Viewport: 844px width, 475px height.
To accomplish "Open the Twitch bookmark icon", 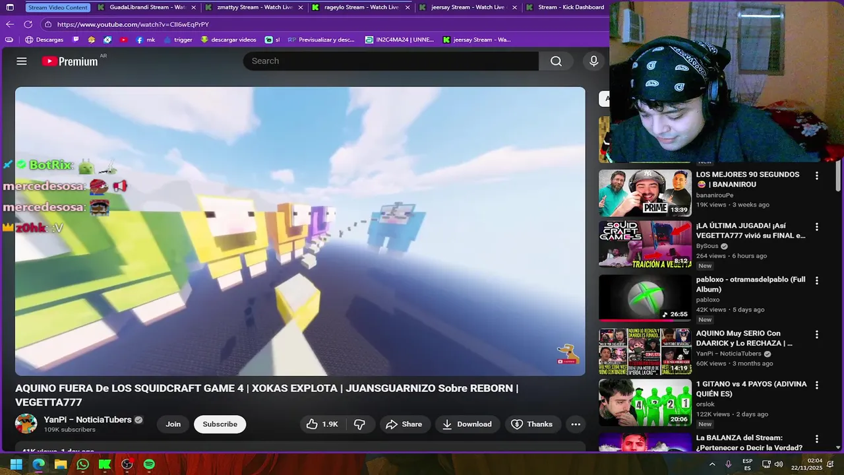I will pyautogui.click(x=76, y=40).
